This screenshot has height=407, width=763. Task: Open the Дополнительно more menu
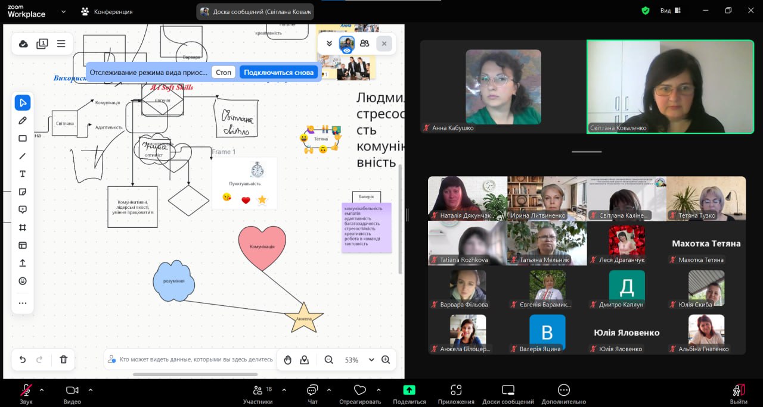point(563,393)
